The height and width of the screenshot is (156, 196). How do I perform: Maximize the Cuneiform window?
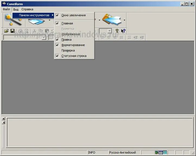click(x=186, y=4)
